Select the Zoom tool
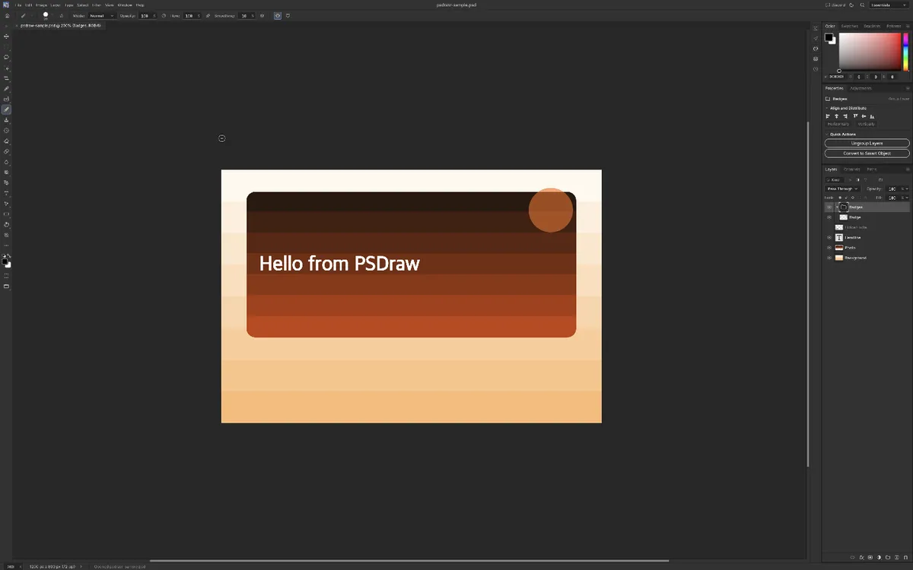Screen dimensions: 913x570 [x=6, y=235]
